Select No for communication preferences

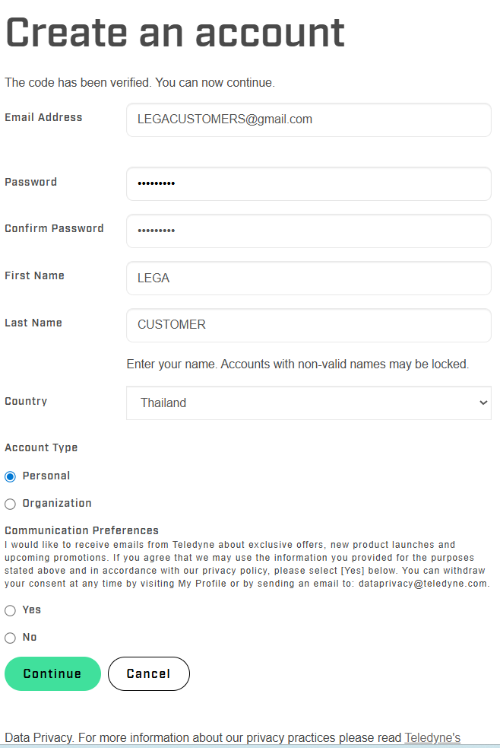click(10, 638)
